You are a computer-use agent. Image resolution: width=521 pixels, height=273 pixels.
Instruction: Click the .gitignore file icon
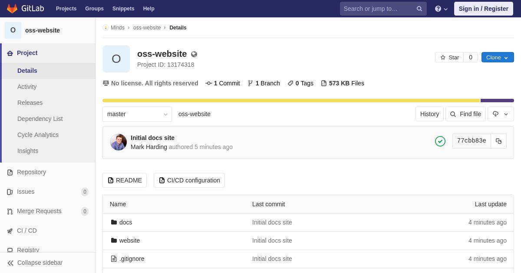[114, 259]
